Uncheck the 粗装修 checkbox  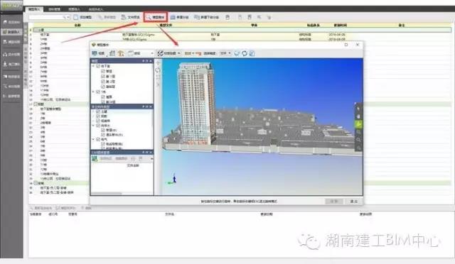[x=98, y=121]
